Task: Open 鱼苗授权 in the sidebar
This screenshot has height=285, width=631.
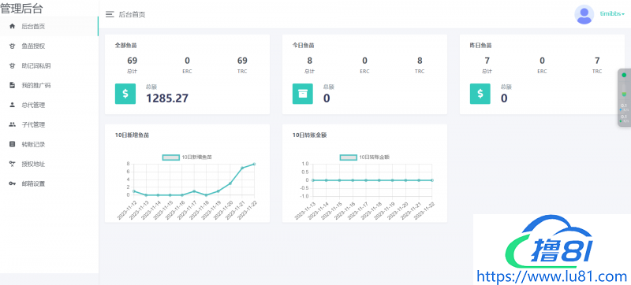Action: point(49,46)
